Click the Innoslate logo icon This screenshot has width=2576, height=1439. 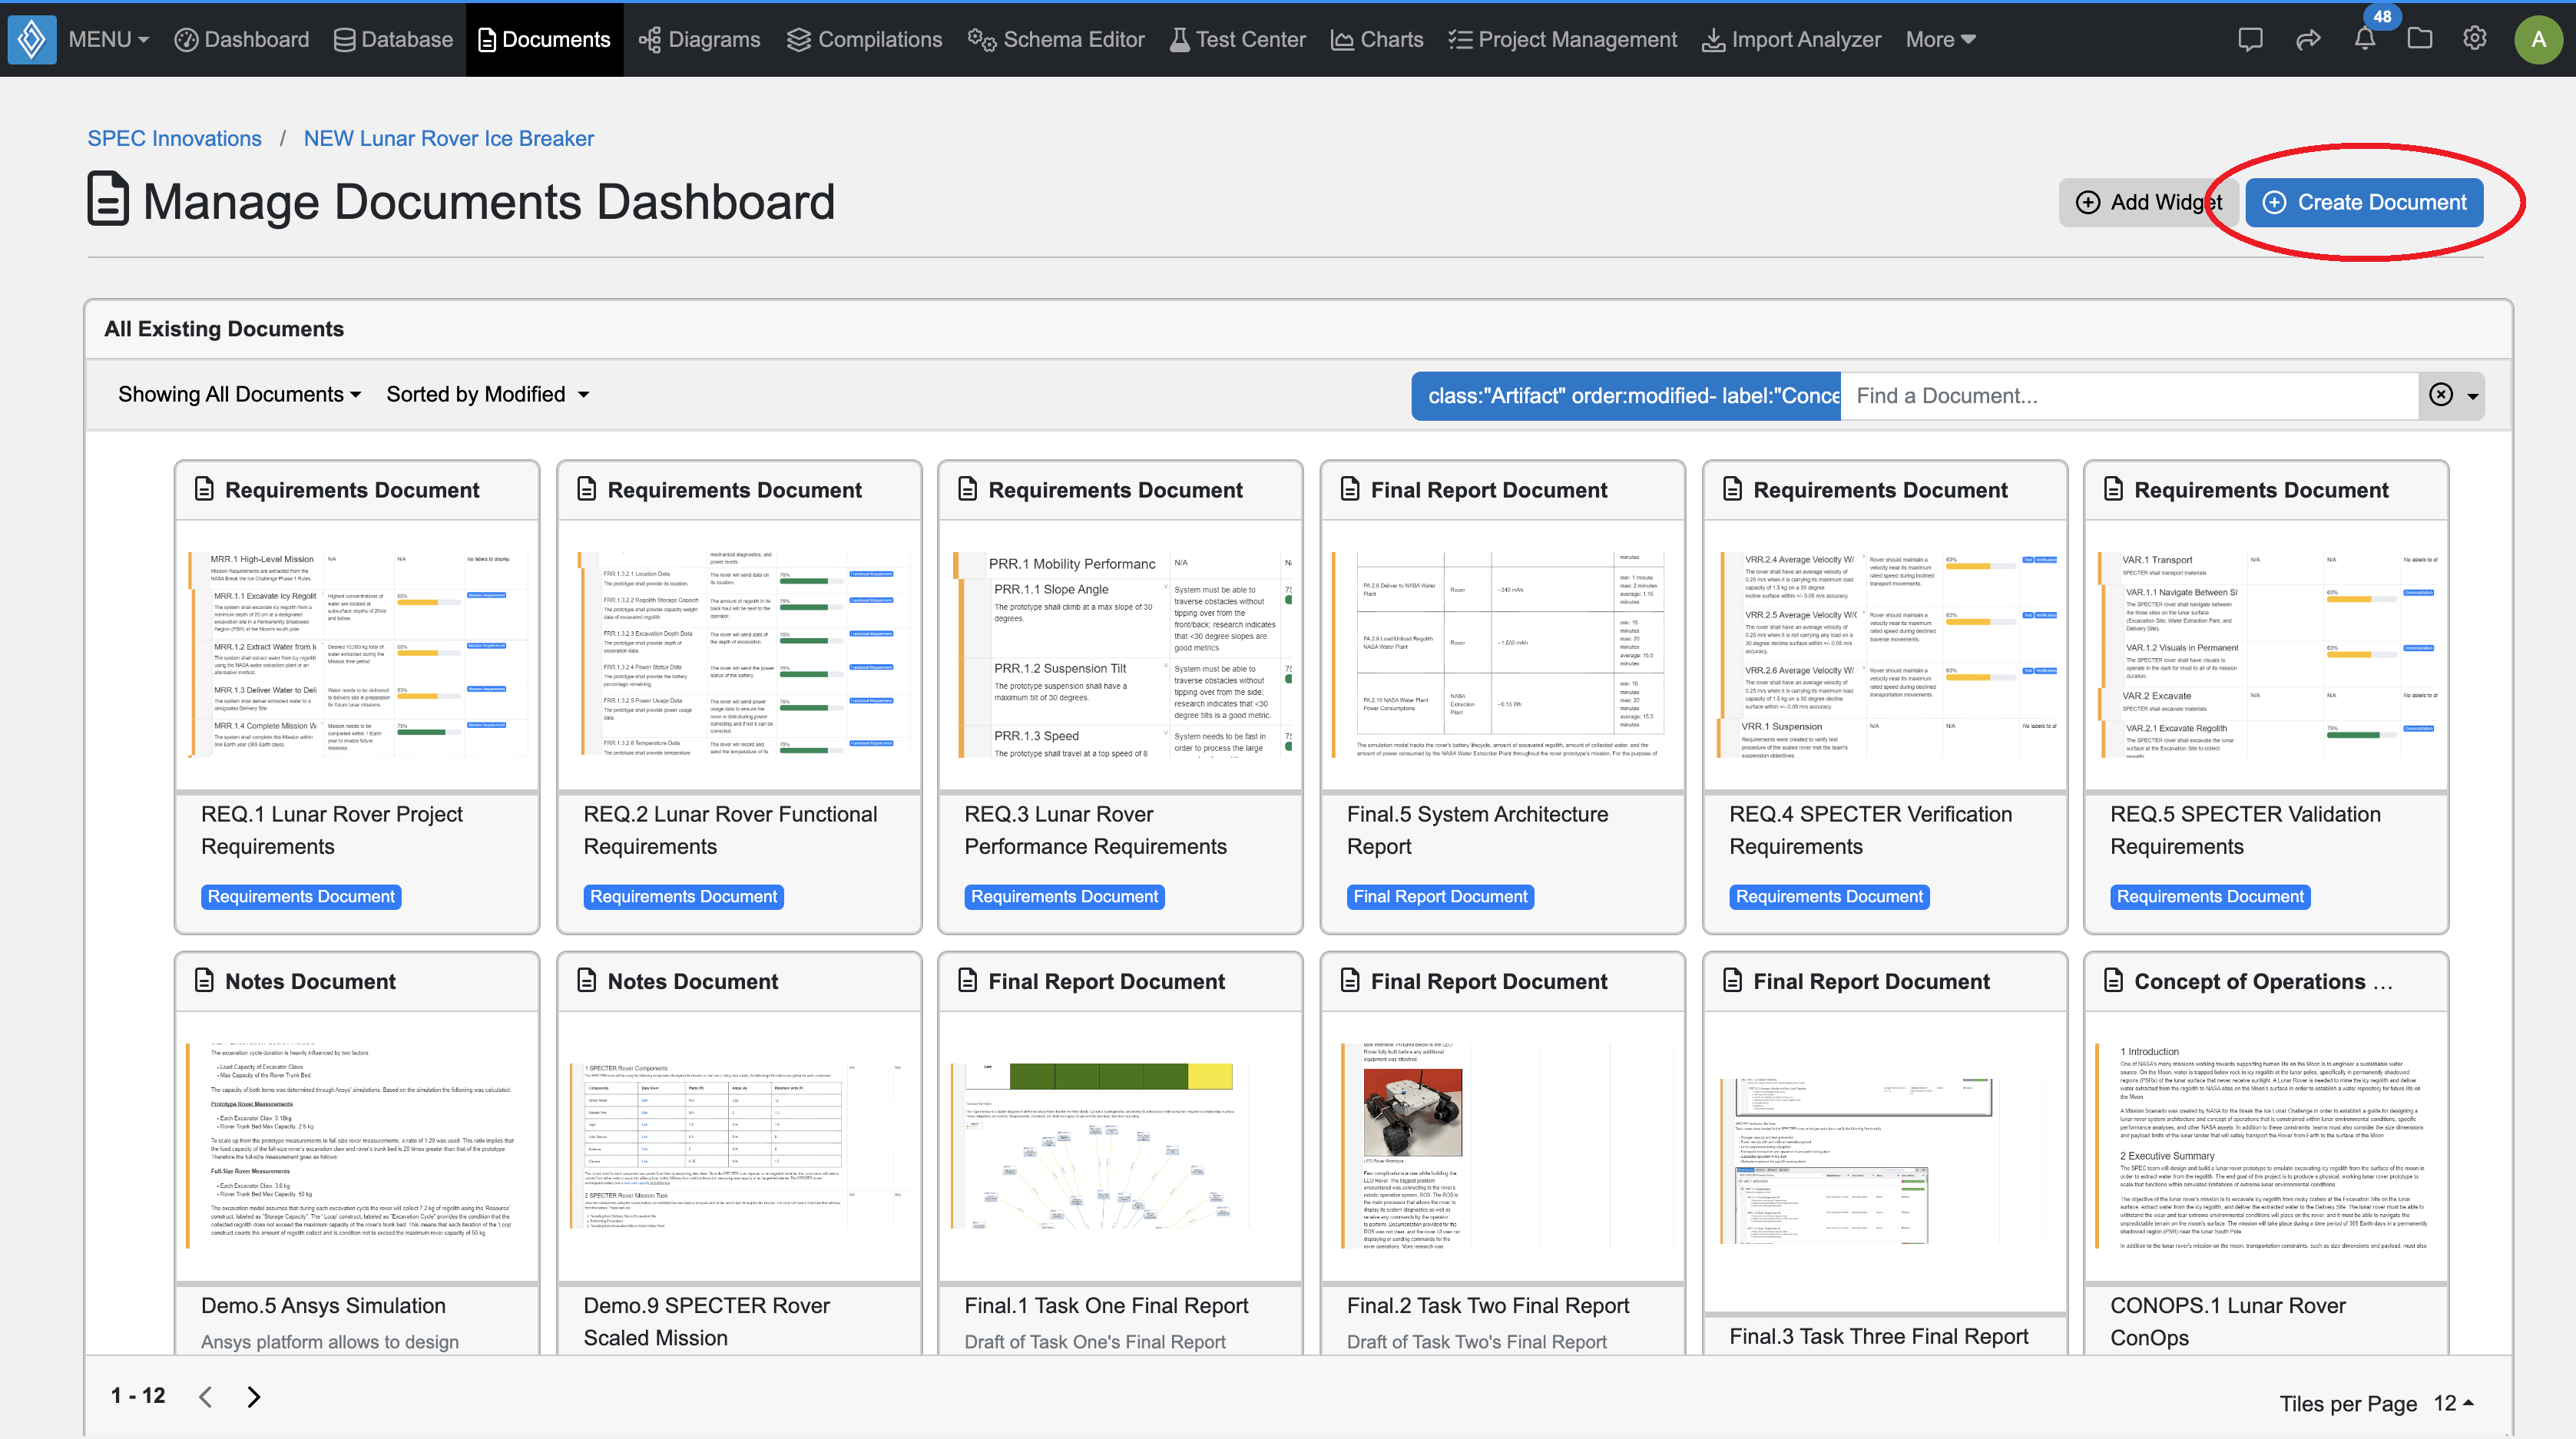point(32,40)
